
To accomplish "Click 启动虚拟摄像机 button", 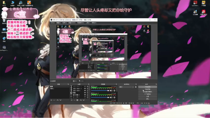I will click(x=148, y=92).
